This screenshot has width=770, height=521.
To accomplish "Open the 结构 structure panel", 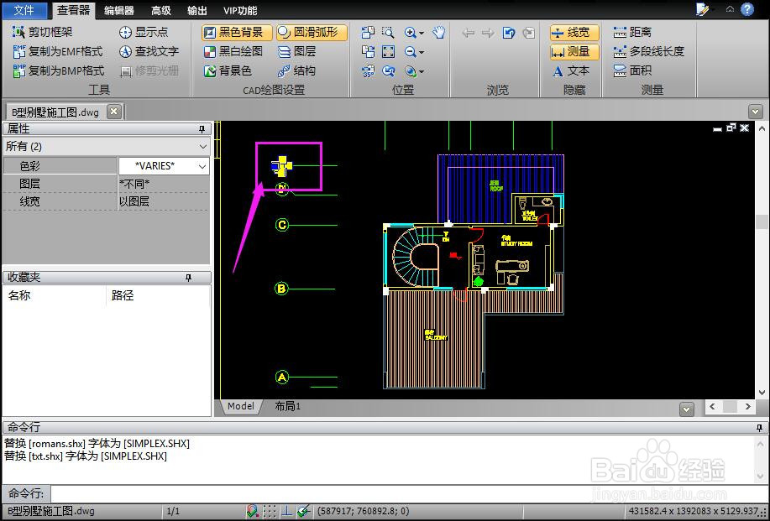I will 296,70.
